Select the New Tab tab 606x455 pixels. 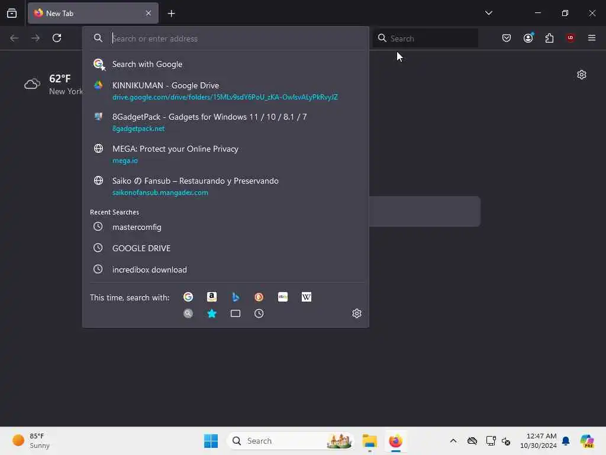pos(93,13)
